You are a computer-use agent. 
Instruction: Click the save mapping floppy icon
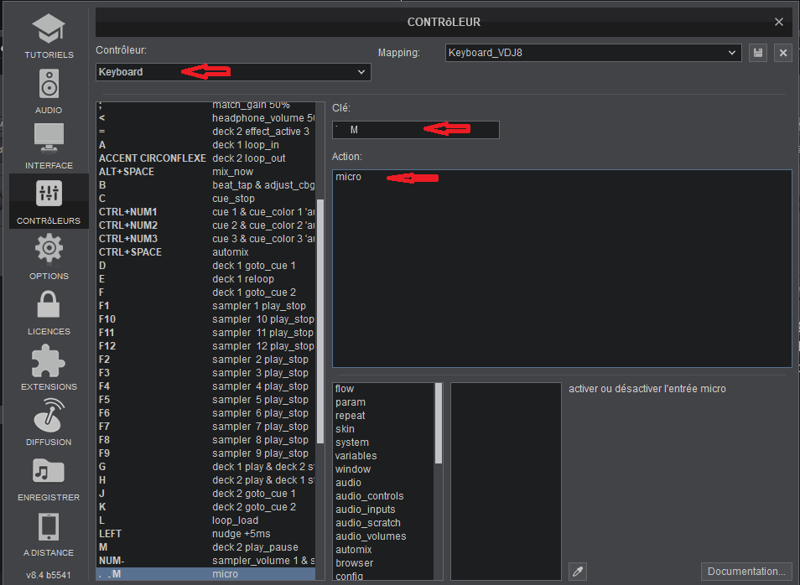pyautogui.click(x=758, y=53)
